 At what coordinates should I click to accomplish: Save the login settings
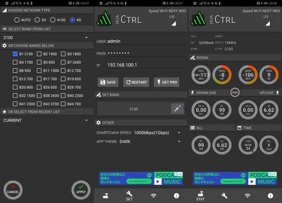pos(108,82)
